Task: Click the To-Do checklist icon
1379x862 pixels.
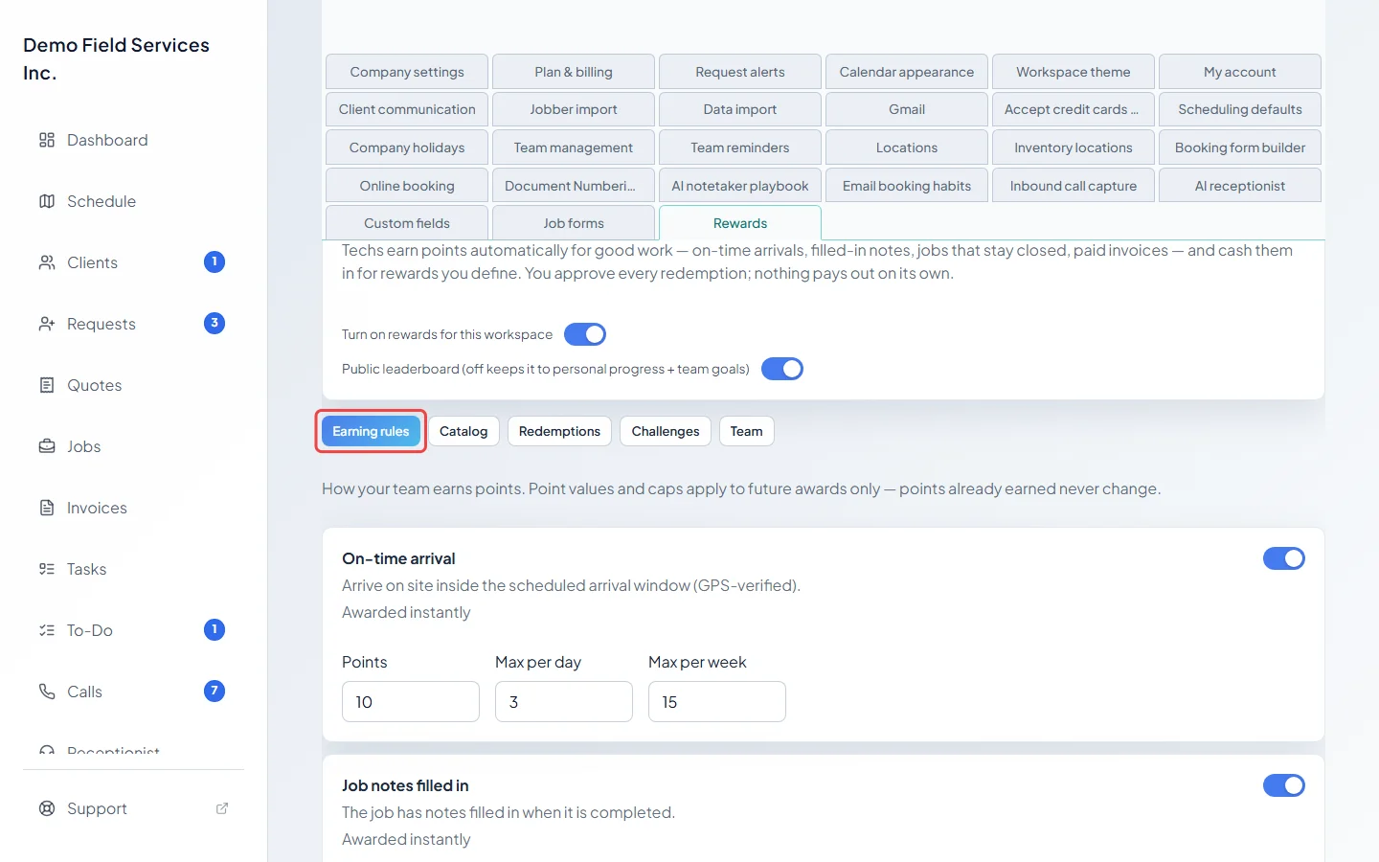Action: (x=47, y=630)
